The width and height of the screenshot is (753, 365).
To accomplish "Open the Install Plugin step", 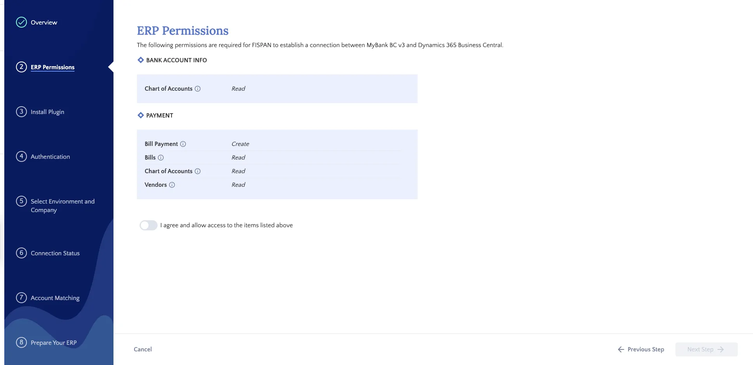I will [48, 112].
